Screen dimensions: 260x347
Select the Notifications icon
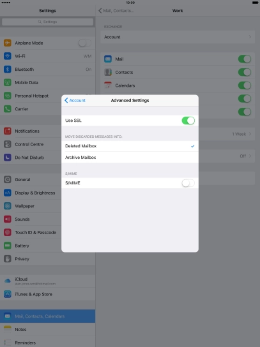(x=7, y=131)
